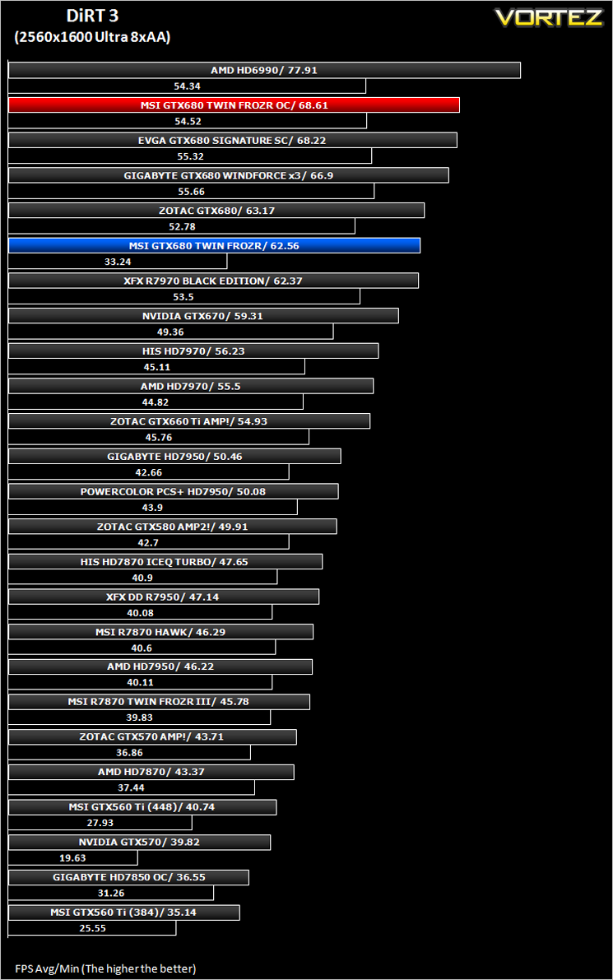Click AMD HD7970/ 55.5 bar
The width and height of the screenshot is (613, 980).
191,386
